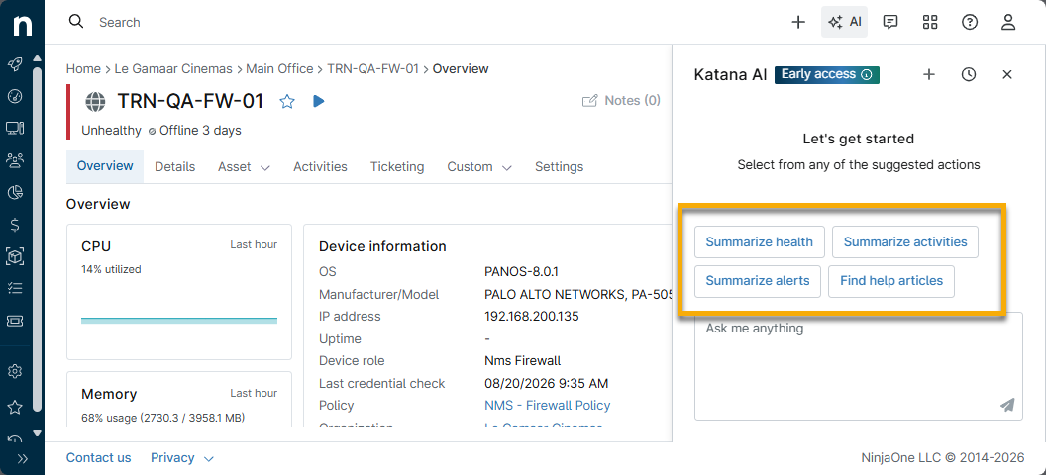
Task: Click the Nms Firewall device role value
Action: (x=522, y=361)
